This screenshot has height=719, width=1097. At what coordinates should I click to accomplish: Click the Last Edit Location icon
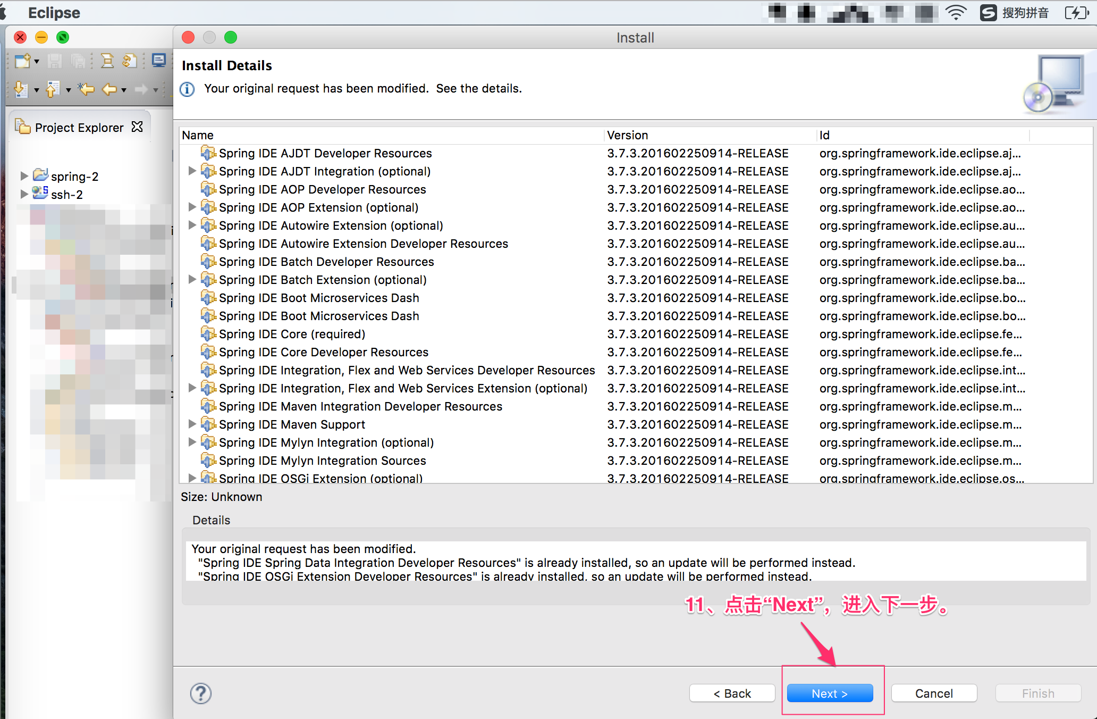click(86, 89)
